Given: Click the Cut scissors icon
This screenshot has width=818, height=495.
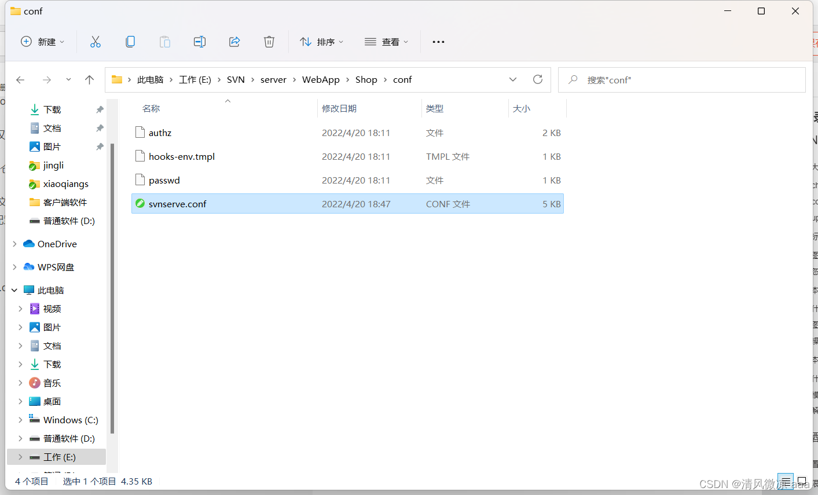Looking at the screenshot, I should [96, 42].
